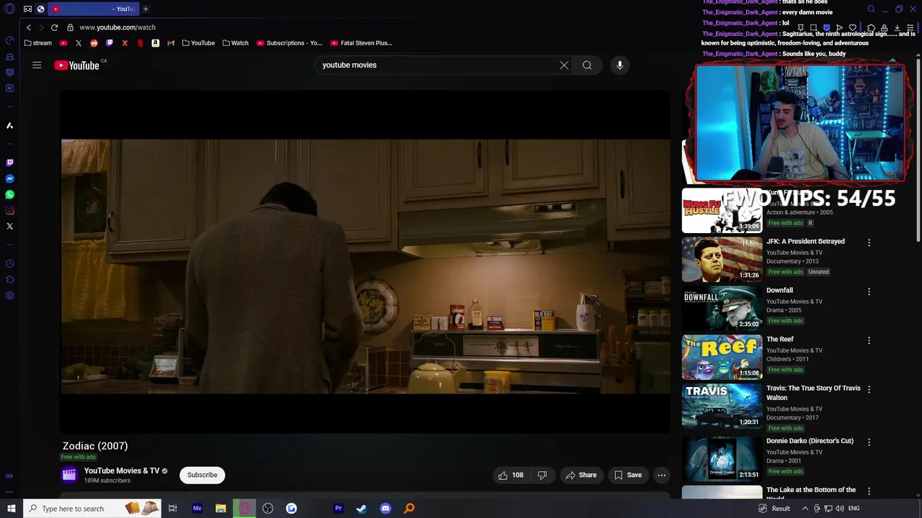This screenshot has height=518, width=922.
Task: Open Adobe Media Encoder from taskbar
Action: tap(197, 509)
